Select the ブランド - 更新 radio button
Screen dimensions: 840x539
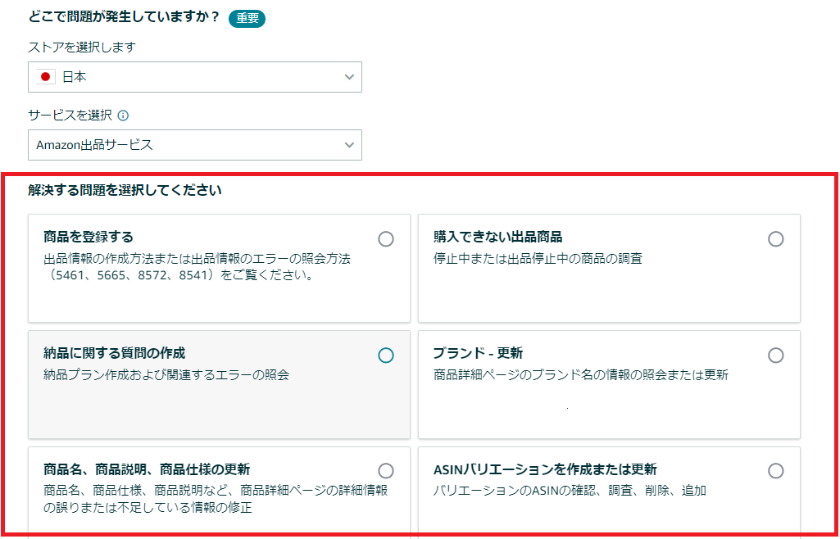(x=775, y=356)
